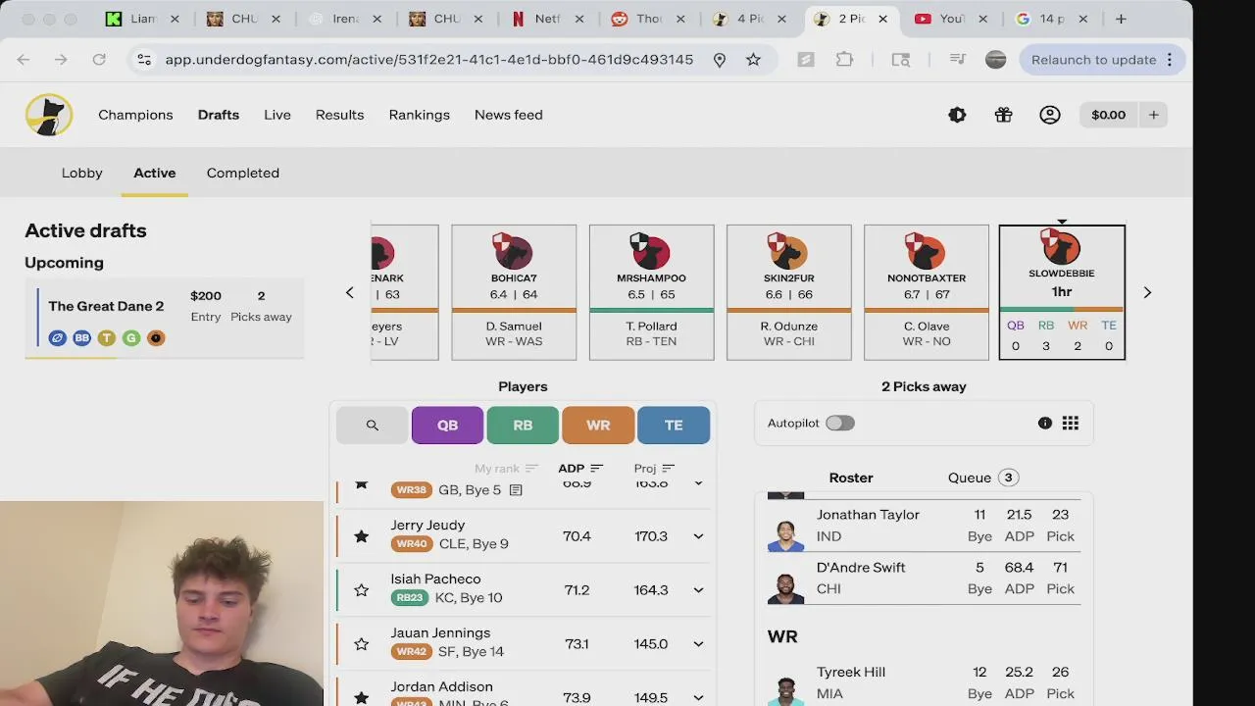1255x706 pixels.
Task: Open the Rankings page
Action: (x=419, y=115)
